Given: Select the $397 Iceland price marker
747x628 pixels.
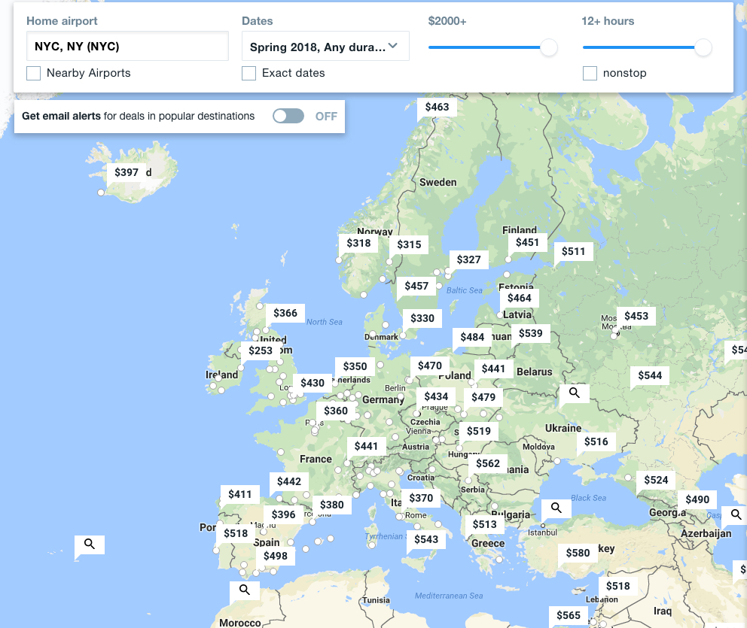Looking at the screenshot, I should (x=127, y=172).
